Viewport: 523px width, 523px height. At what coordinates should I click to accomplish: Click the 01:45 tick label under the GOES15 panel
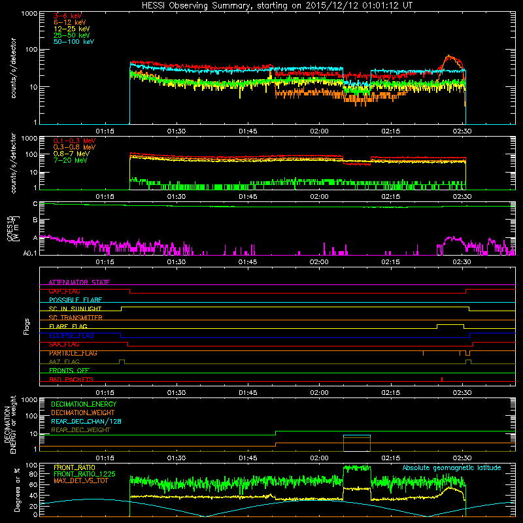pyautogui.click(x=248, y=262)
